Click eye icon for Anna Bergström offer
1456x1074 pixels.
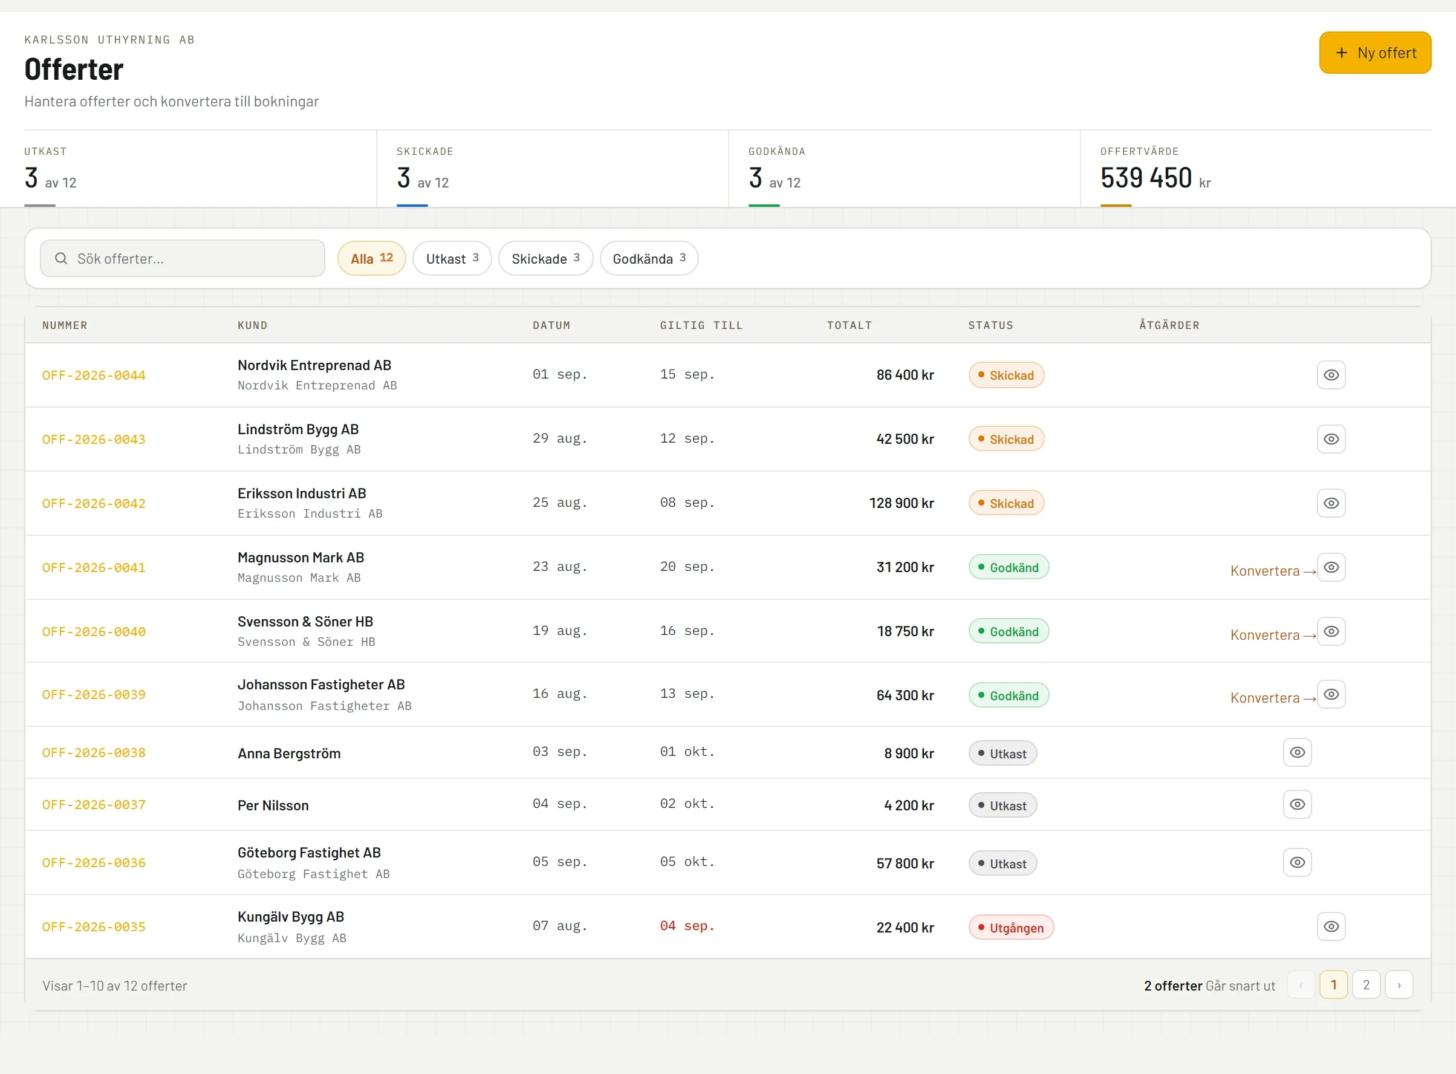click(x=1297, y=752)
